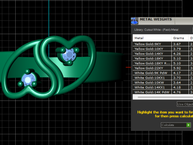Screen dimensions: 193x145
Task: Select the Yellow Gold:22KY row
Action: click(163, 68)
